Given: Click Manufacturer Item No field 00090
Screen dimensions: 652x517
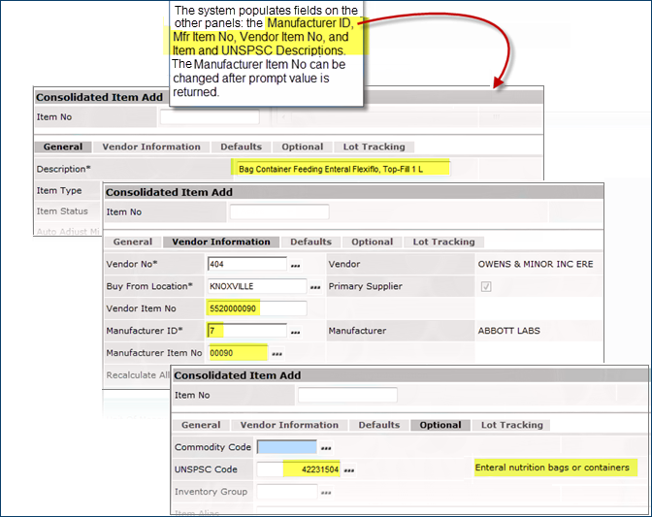Looking at the screenshot, I should point(237,353).
